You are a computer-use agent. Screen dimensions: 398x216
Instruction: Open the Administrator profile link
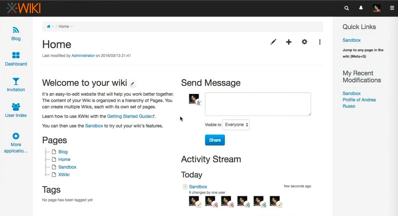(83, 56)
